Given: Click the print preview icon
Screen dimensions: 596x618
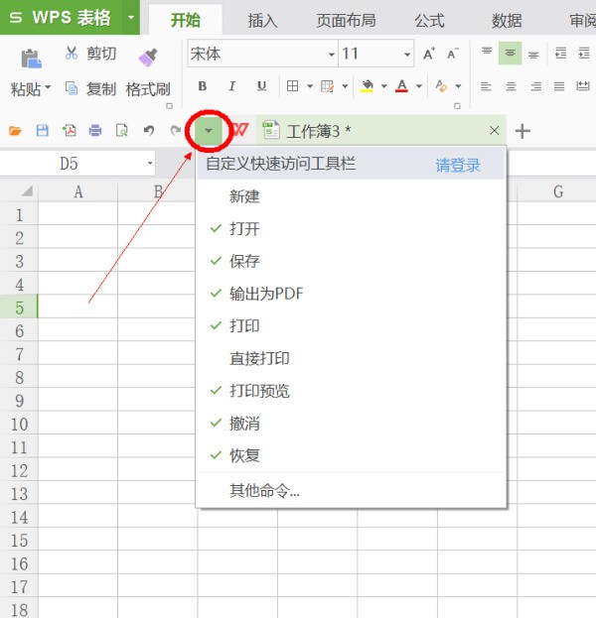Looking at the screenshot, I should tap(122, 131).
